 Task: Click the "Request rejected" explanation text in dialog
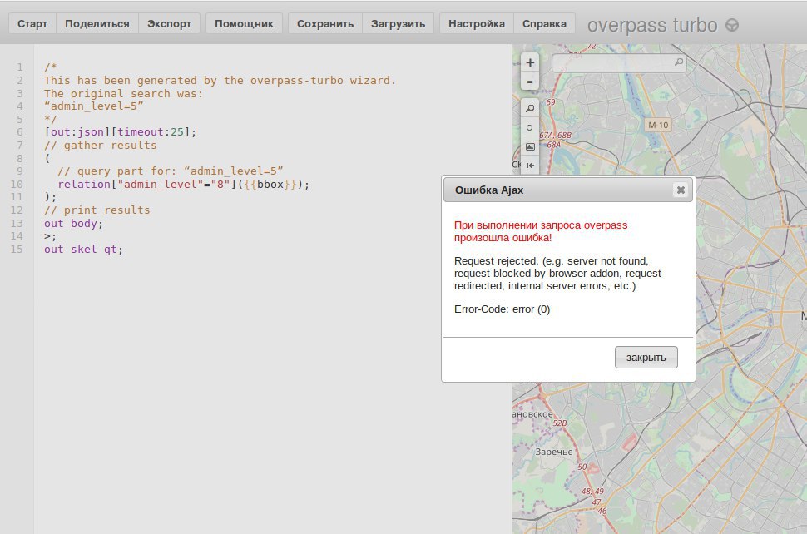(557, 273)
